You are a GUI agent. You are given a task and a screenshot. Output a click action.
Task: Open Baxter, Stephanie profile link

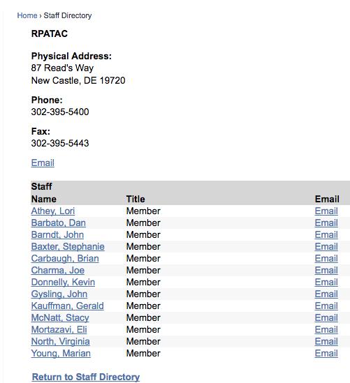(68, 247)
